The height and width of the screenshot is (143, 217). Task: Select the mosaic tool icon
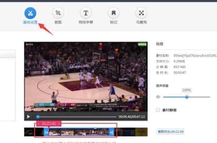(141, 13)
